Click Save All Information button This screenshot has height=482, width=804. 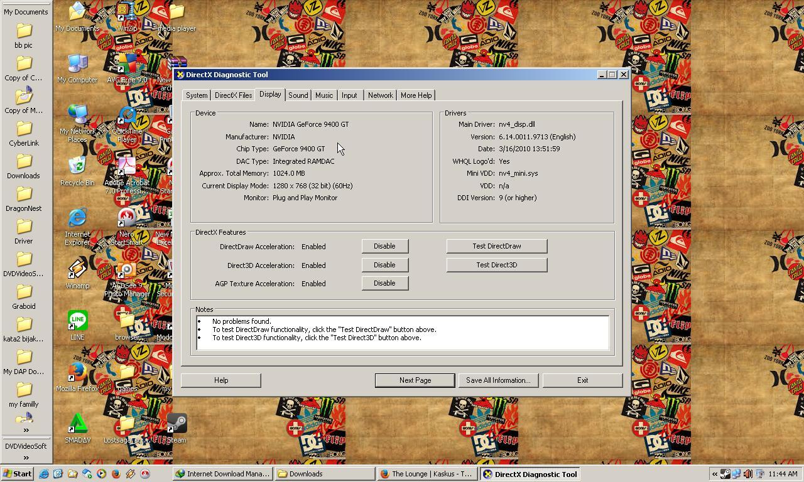coord(498,380)
